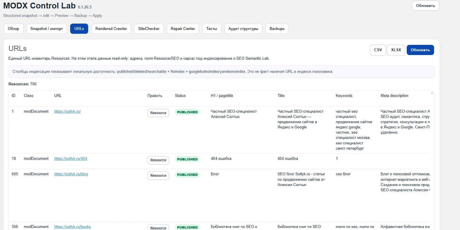Open the https://soltyk.ru/blog link

pyautogui.click(x=71, y=174)
